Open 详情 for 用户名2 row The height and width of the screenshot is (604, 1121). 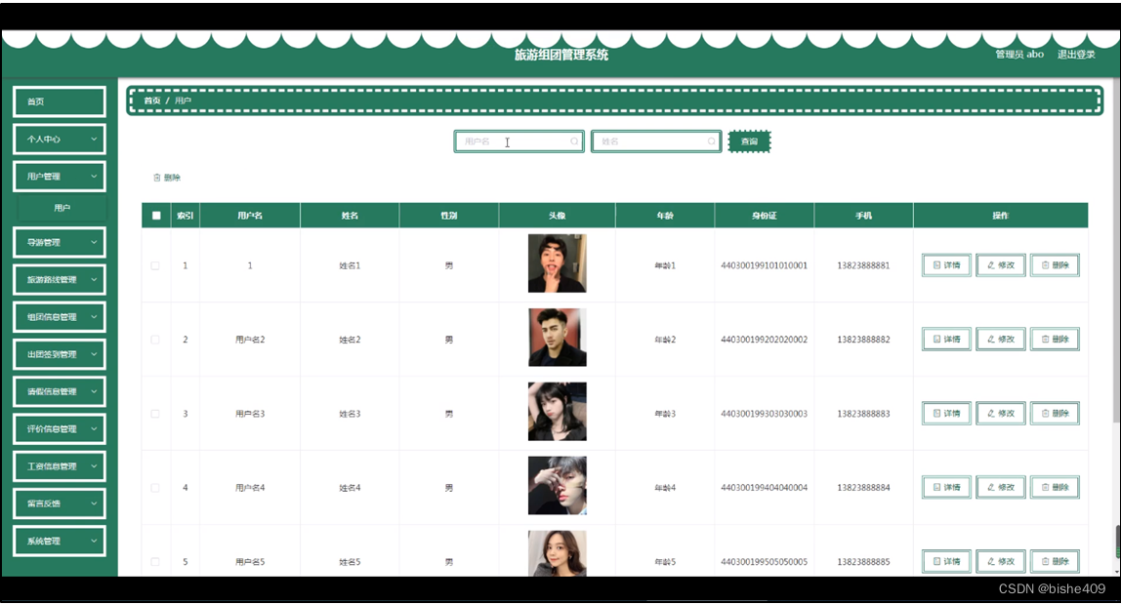coord(946,339)
